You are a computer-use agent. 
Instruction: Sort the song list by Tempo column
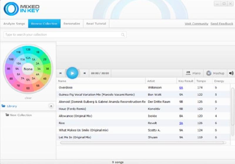tap(201, 81)
